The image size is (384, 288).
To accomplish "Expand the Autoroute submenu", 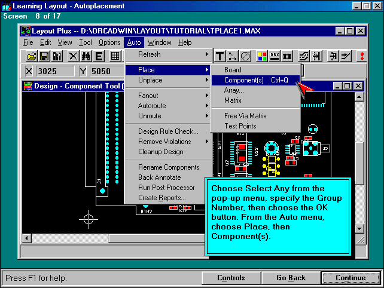I will click(x=167, y=106).
